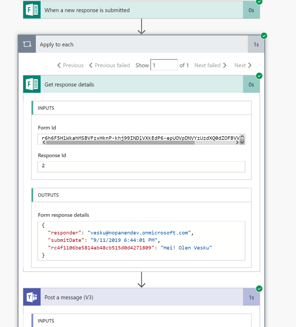Click green success checkmark on Apply to each
This screenshot has width=296, height=327.
click(x=264, y=36)
